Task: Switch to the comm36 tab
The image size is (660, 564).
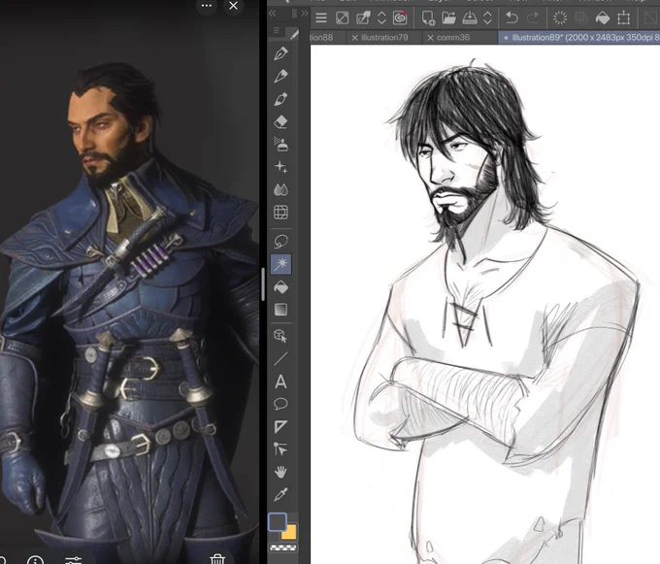Action: tap(453, 38)
